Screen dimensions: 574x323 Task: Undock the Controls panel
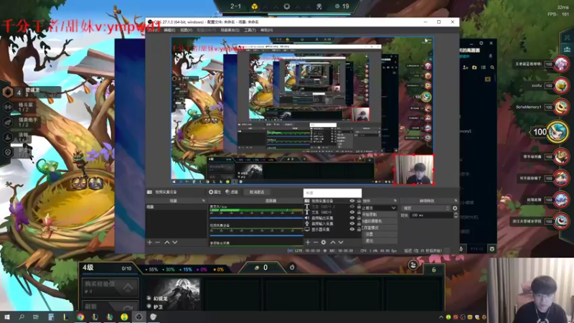(x=395, y=201)
